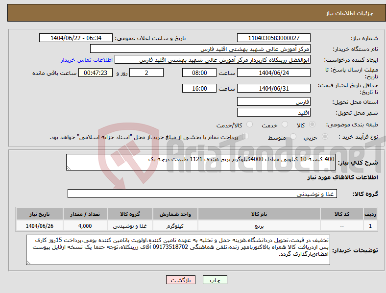This screenshot has height=293, width=386.
Task: Click the response deadline date 1404/06/24
Action: [x=273, y=73]
